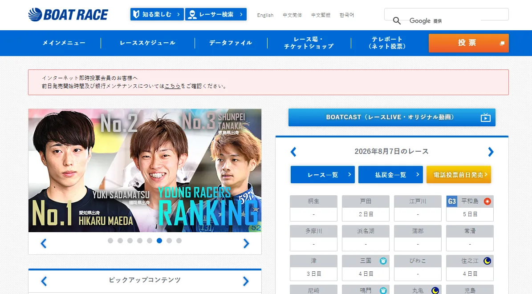This screenshot has height=294, width=532.
Task: Open 児島 venue cell
Action: [x=470, y=290]
